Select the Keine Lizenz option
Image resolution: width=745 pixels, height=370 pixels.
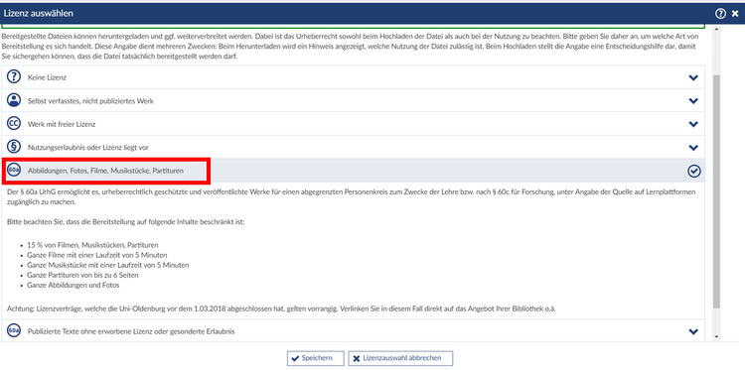coord(353,76)
